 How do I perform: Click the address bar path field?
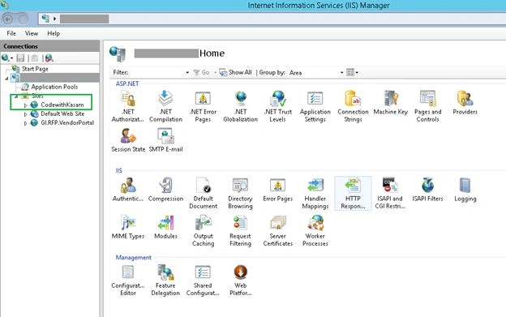click(272, 19)
